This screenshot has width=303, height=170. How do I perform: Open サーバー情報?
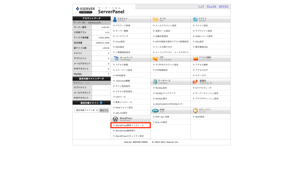[x=122, y=31]
